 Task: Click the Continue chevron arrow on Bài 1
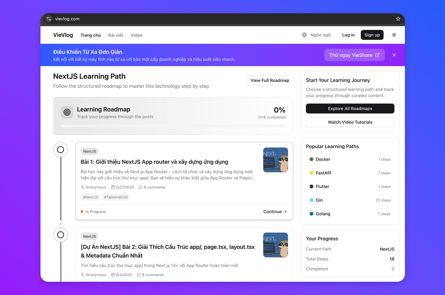(286, 212)
